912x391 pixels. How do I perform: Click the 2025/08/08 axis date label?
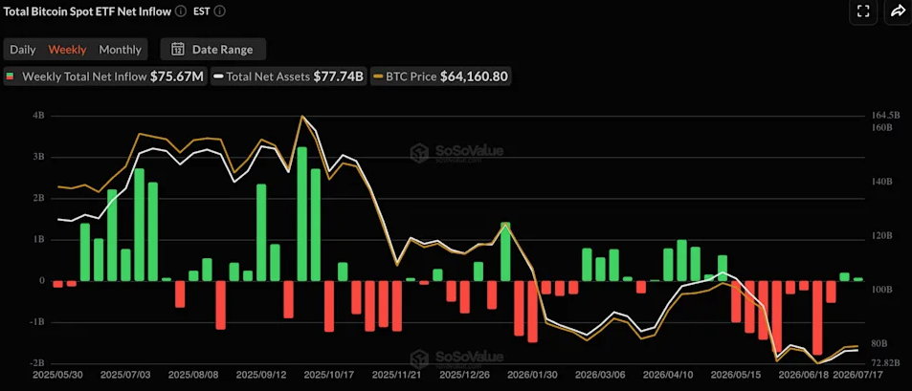(x=192, y=376)
